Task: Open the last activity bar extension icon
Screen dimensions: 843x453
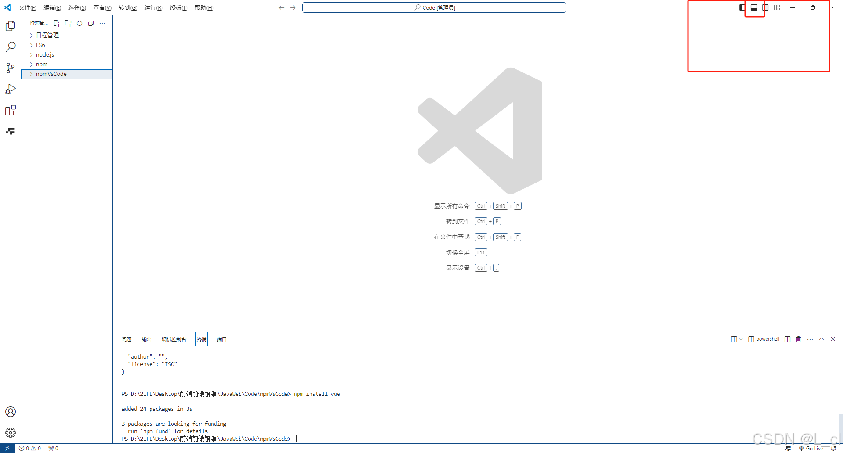Action: [11, 131]
